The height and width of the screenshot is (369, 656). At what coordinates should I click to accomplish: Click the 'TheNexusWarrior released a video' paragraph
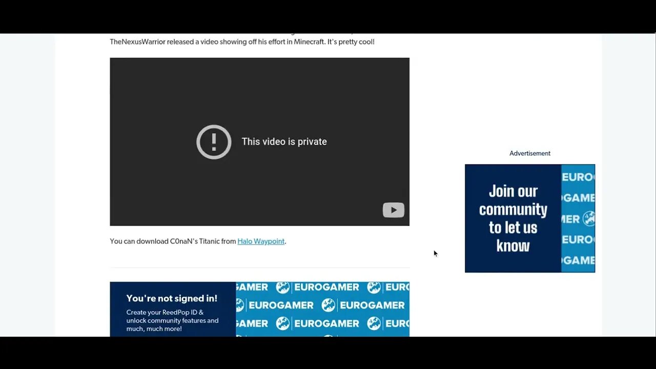coord(242,42)
